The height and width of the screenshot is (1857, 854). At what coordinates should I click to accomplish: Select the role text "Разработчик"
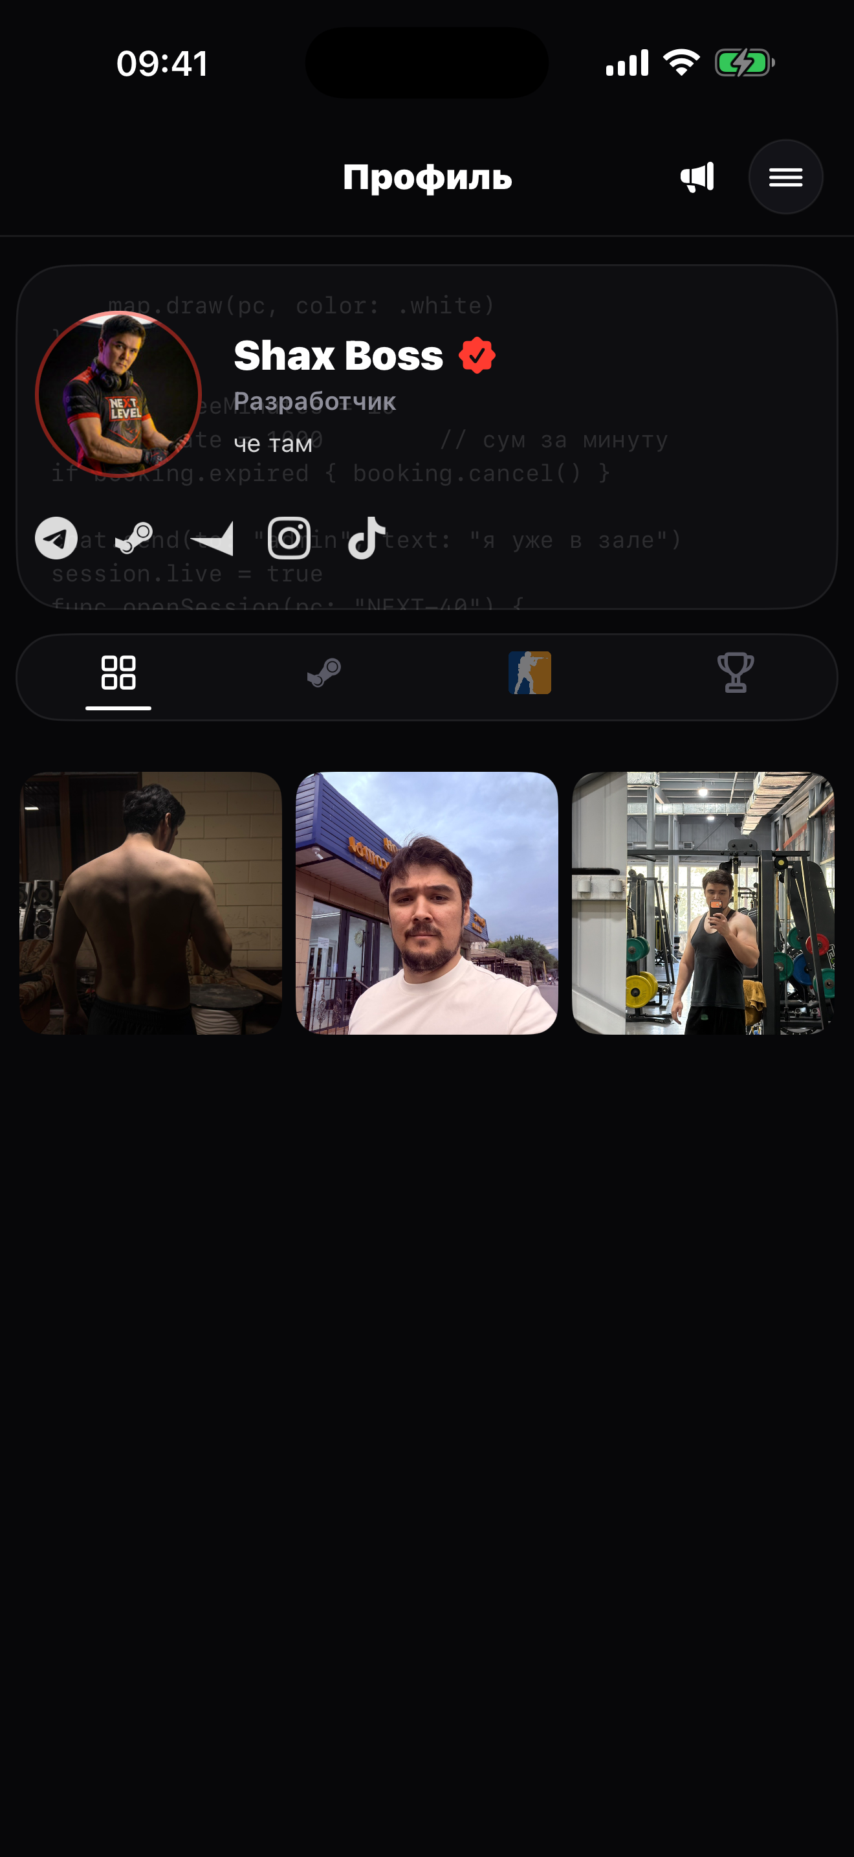tap(314, 401)
